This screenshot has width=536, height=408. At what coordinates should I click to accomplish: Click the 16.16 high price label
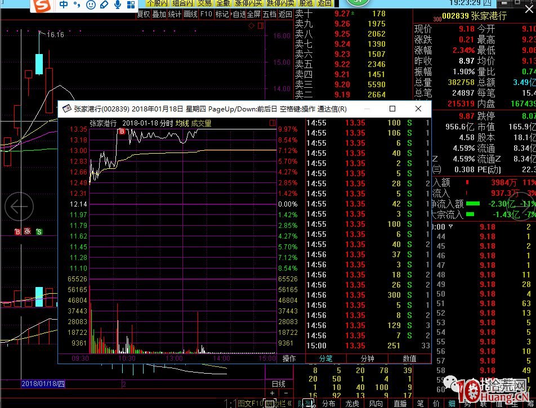coord(55,34)
